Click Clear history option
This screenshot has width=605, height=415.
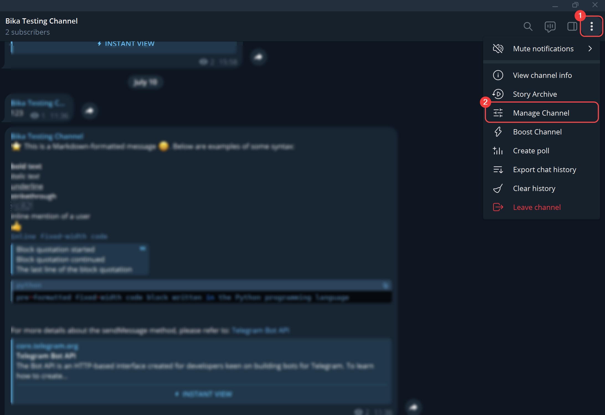click(534, 188)
